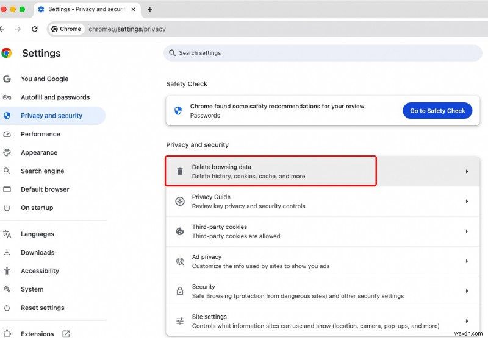This screenshot has width=488, height=338.
Task: Expand the Security row arrow
Action: (x=467, y=291)
